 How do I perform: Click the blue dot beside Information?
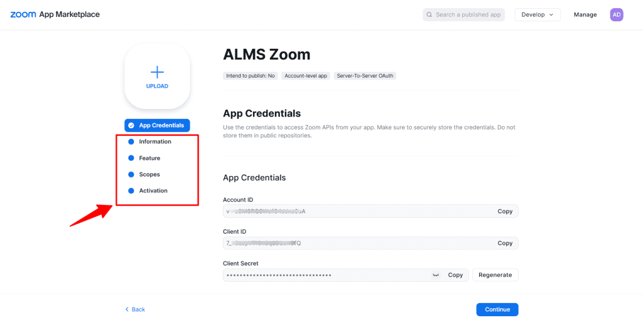click(x=131, y=142)
